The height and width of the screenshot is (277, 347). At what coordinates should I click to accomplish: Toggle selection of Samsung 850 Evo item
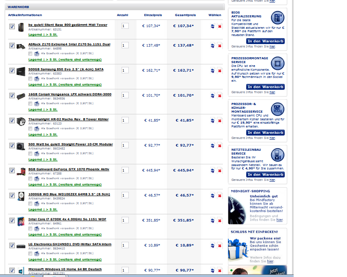click(12, 71)
